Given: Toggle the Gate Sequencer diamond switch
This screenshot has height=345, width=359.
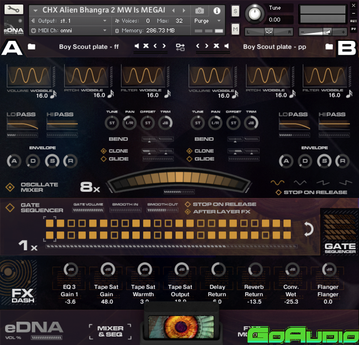Looking at the screenshot, I should tap(10, 208).
